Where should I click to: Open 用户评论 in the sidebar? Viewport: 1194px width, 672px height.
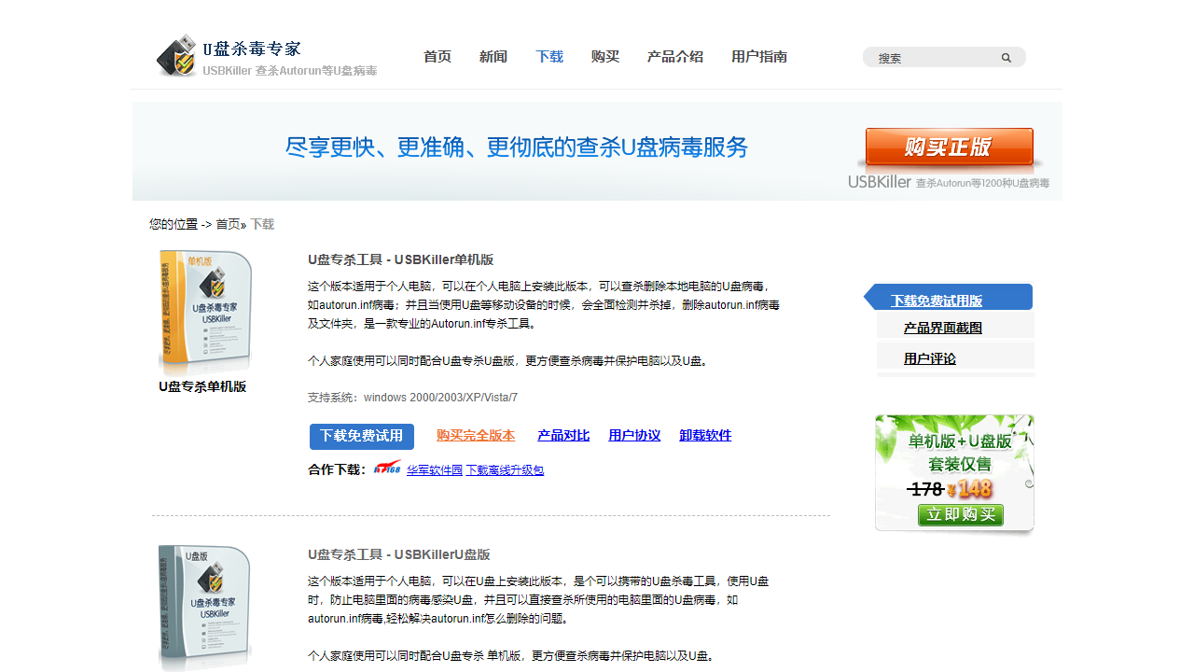click(930, 358)
